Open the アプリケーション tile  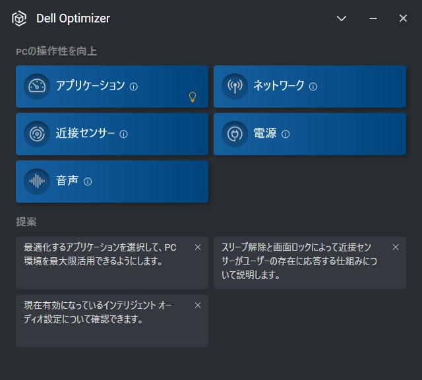coord(112,86)
